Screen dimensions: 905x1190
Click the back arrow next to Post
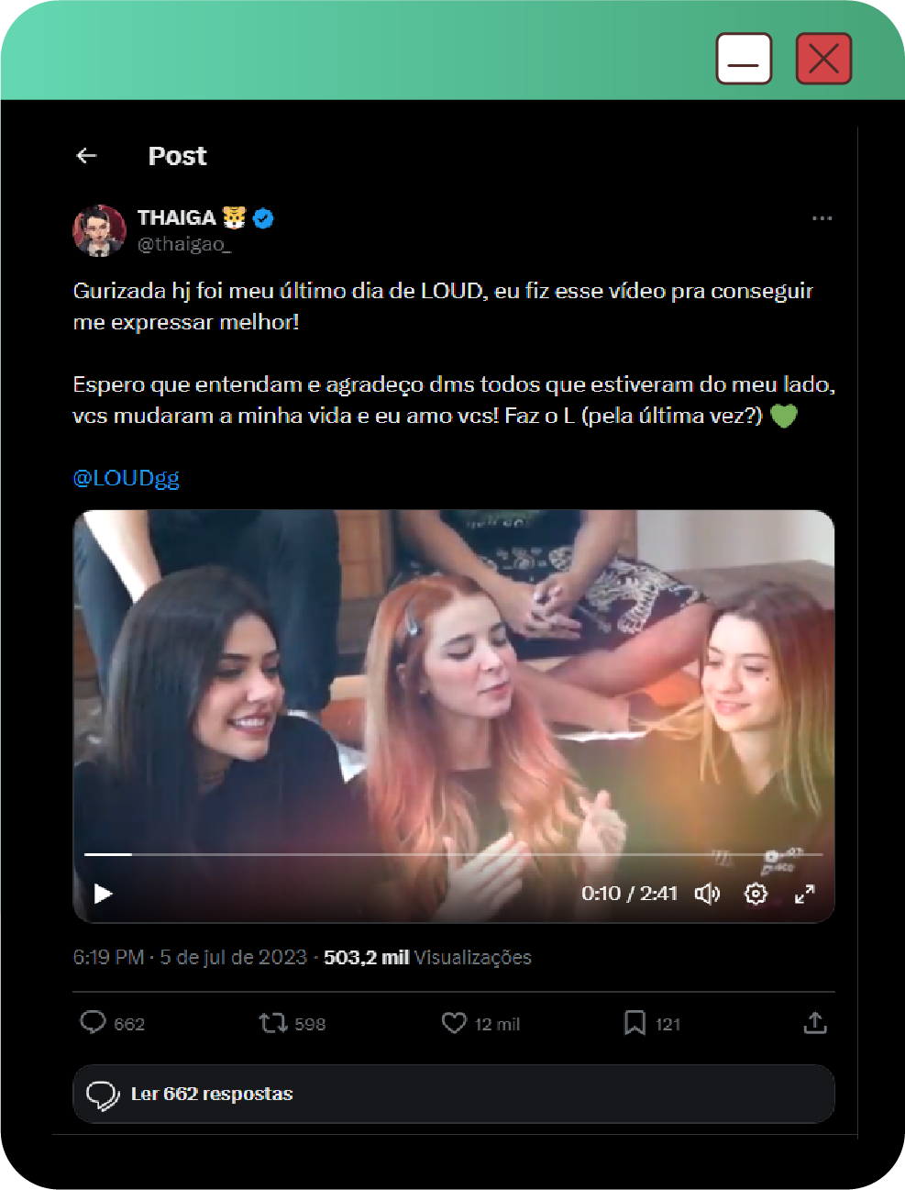87,156
